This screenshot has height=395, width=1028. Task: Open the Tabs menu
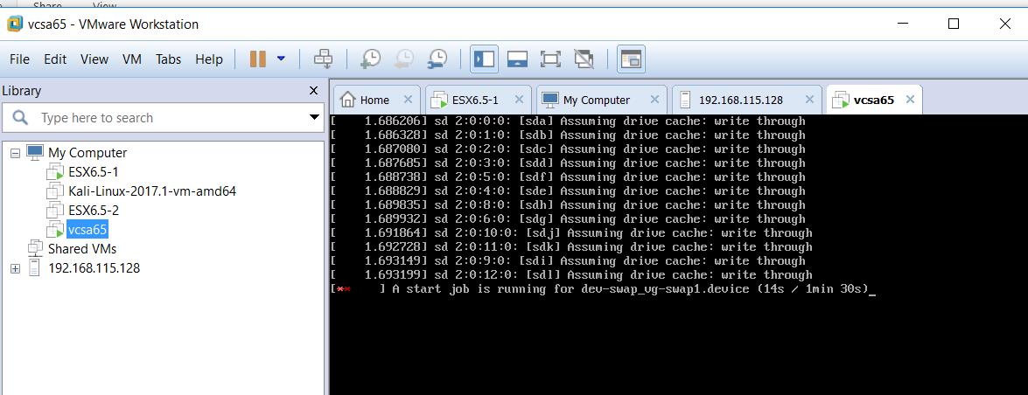click(169, 59)
